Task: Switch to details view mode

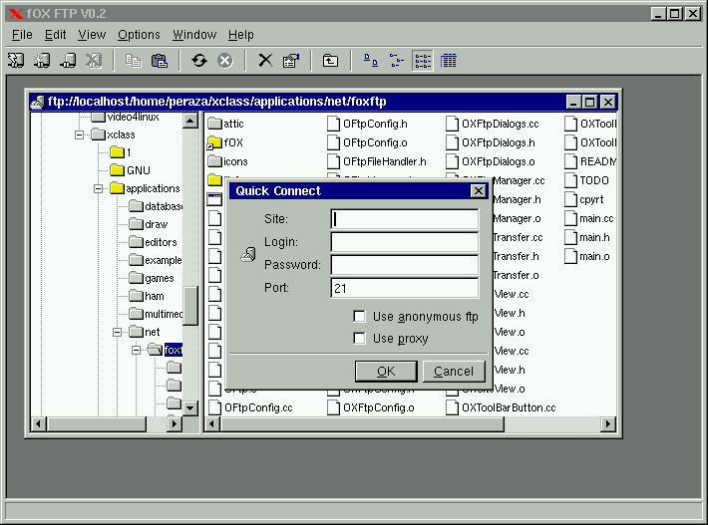Action: click(449, 61)
